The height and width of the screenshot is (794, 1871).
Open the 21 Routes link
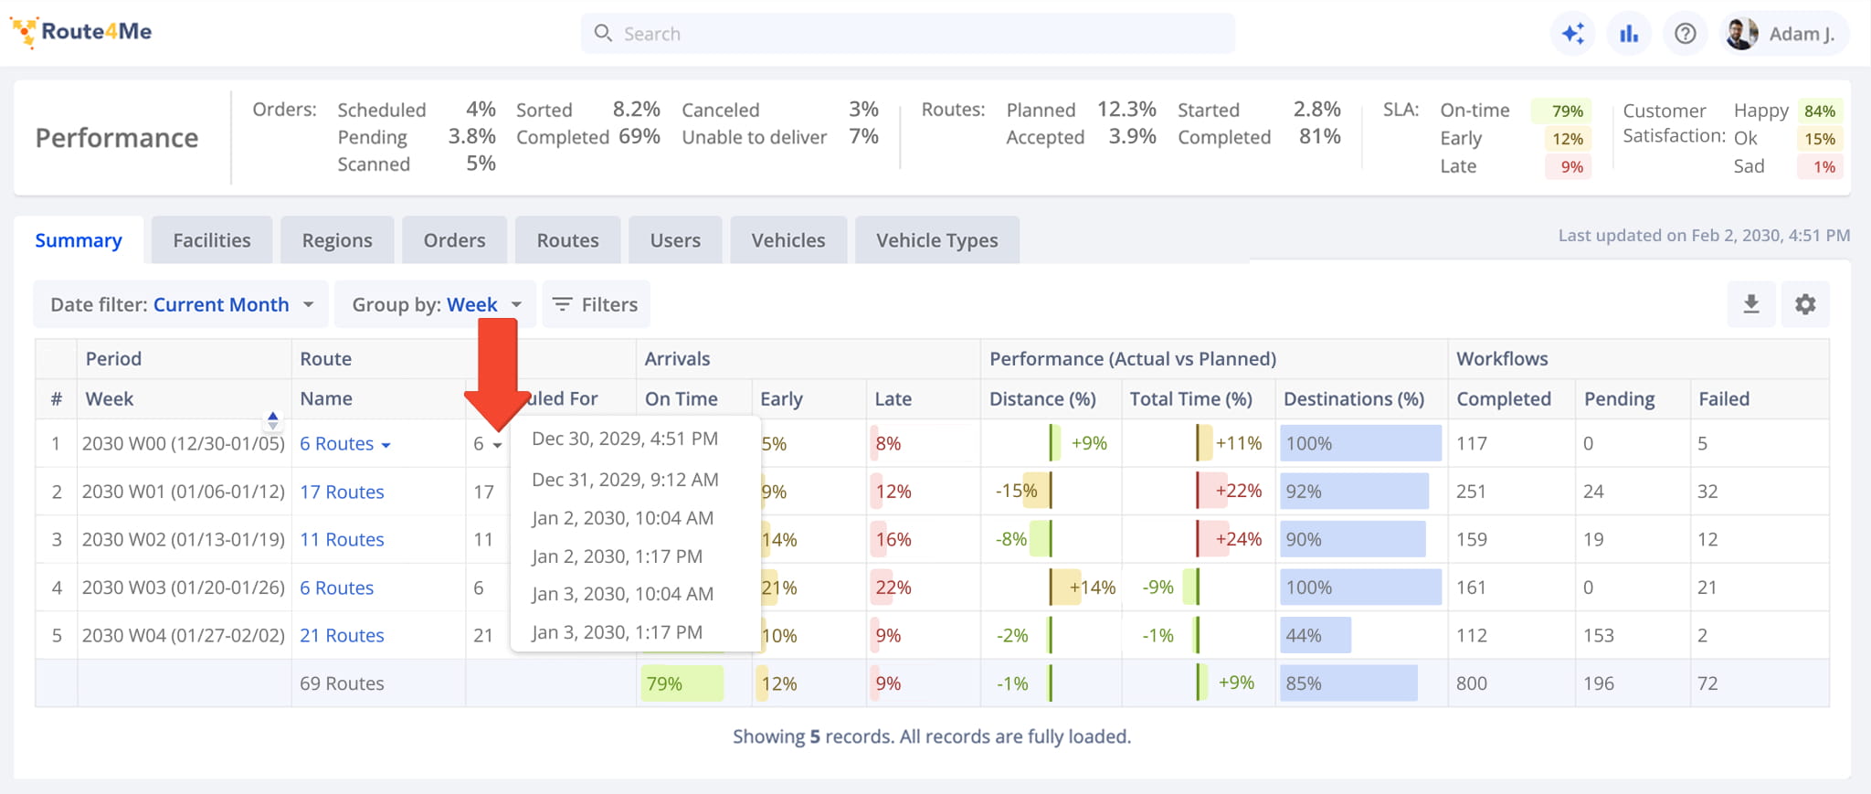point(342,636)
